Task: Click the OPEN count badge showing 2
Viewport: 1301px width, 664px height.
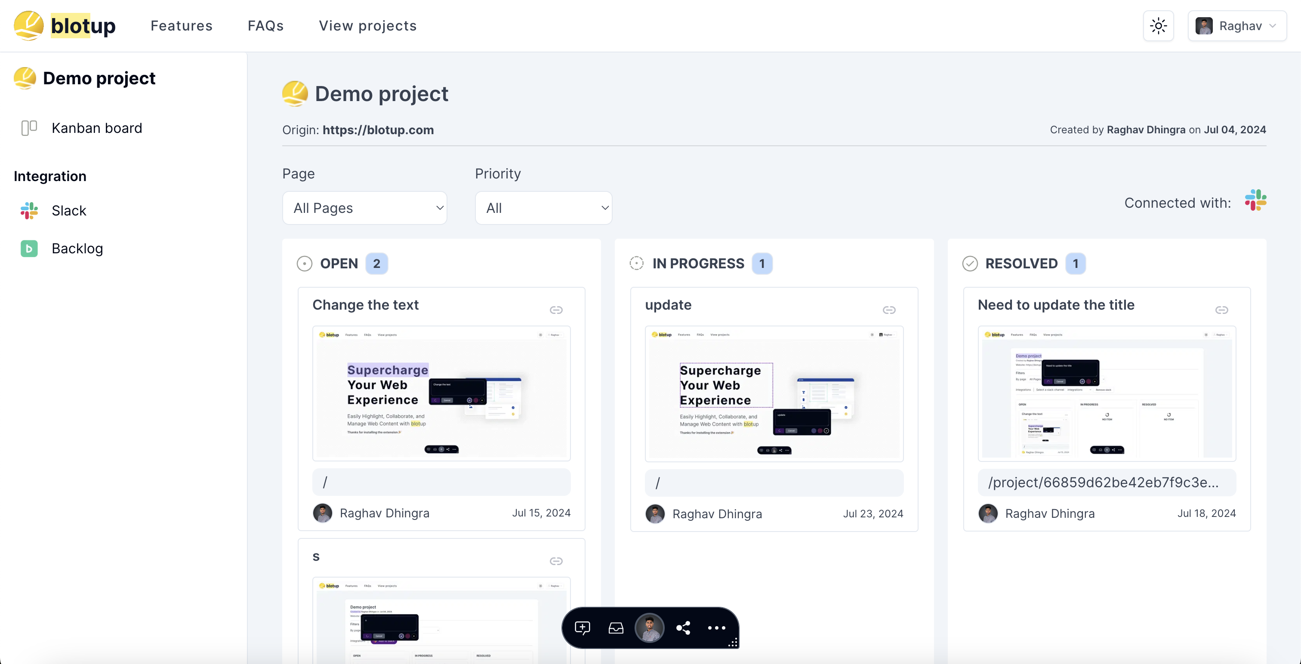Action: pyautogui.click(x=377, y=264)
